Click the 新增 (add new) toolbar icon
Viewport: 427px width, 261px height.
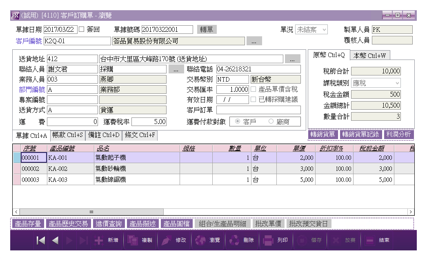tap(99, 241)
